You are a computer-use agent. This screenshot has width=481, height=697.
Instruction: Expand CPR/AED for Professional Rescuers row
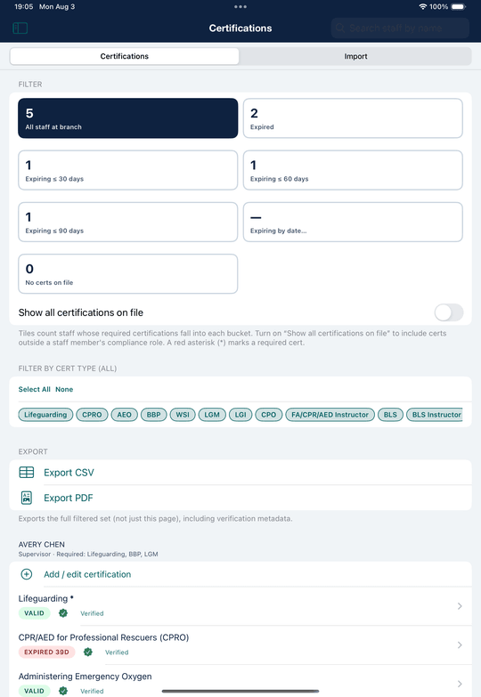[240, 644]
